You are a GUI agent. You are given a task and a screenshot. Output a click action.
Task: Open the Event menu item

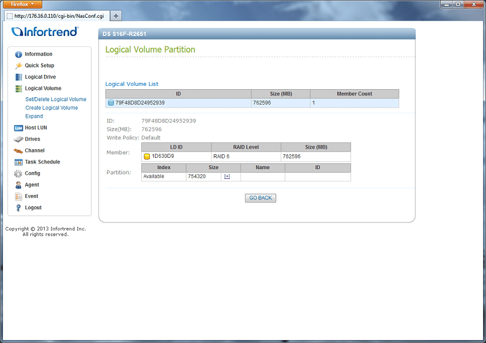[x=31, y=197]
